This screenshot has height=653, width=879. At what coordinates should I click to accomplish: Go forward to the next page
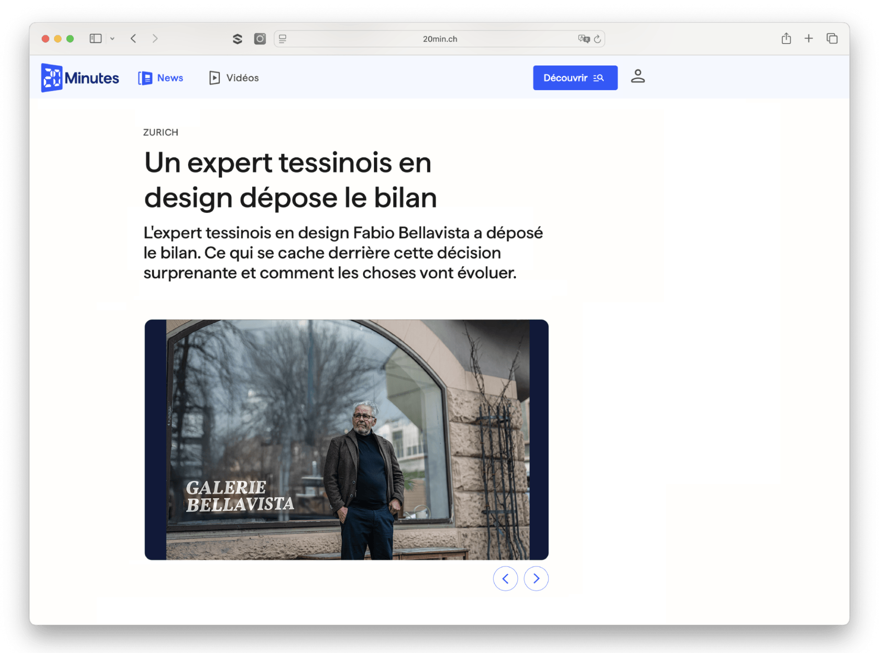click(x=155, y=38)
